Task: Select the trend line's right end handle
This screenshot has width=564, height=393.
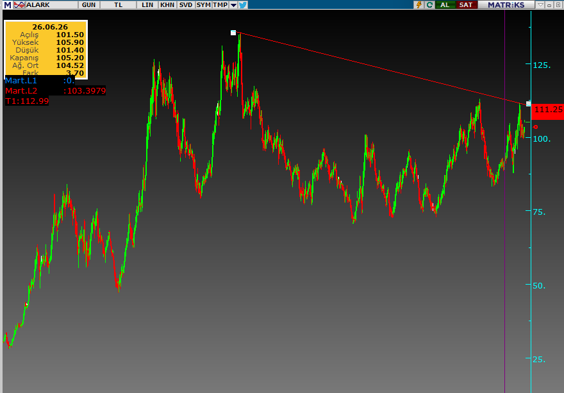Action: [x=528, y=104]
